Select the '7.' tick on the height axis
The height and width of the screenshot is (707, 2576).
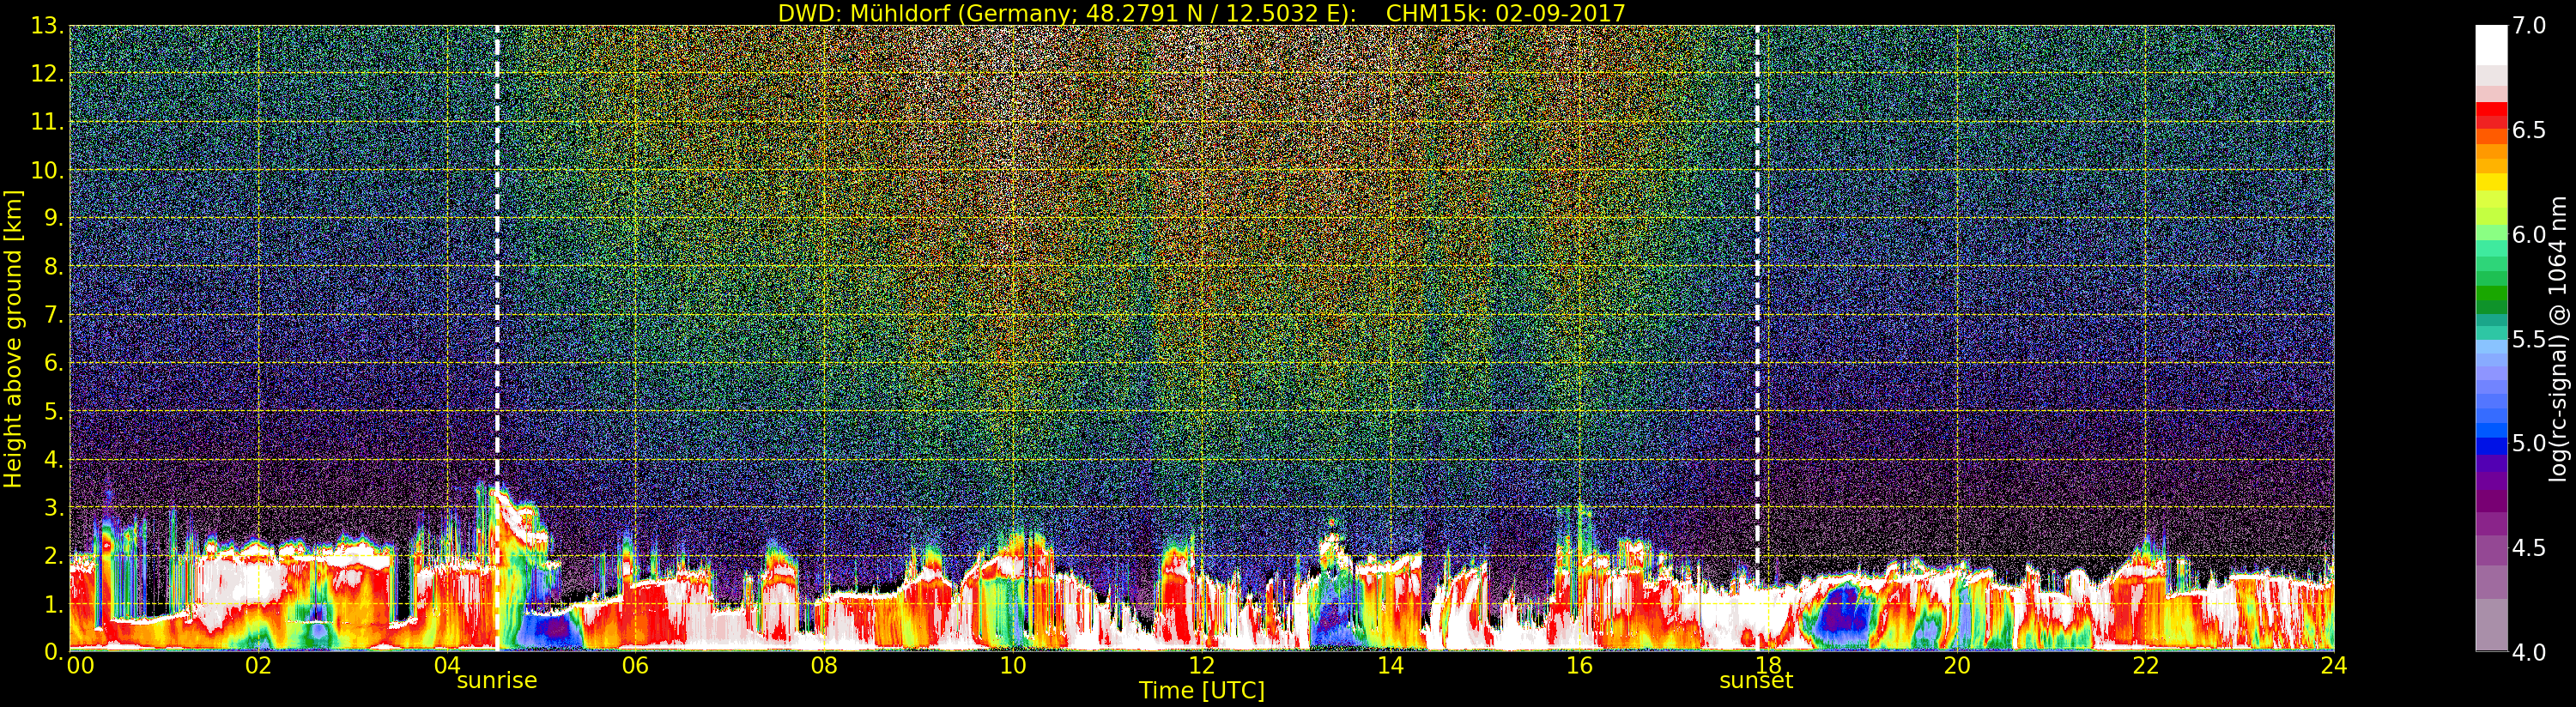(52, 315)
